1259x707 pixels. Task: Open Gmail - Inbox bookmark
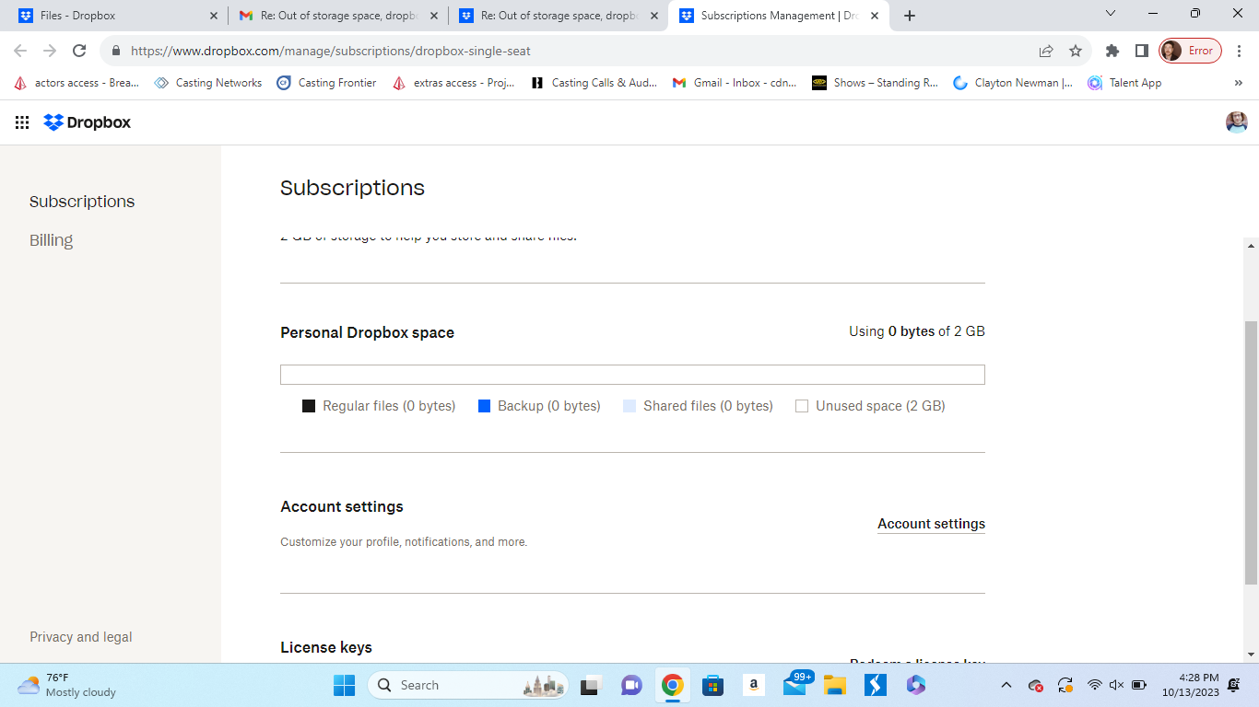[735, 83]
